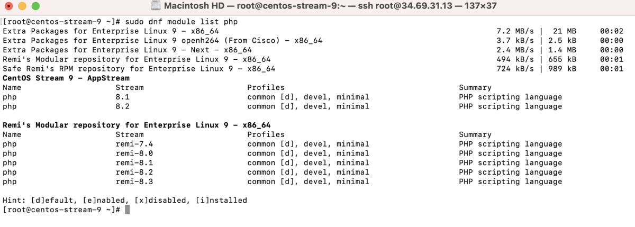Screen dimensions: 635x227
Task: Click the terminal cursor block at prompt
Action: point(127,210)
